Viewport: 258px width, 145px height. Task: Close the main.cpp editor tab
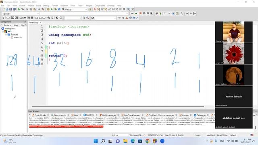coord(41,23)
